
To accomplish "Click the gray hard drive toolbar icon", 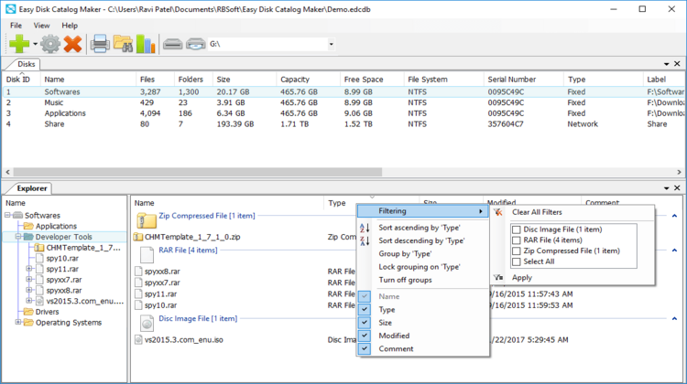I will (x=172, y=43).
